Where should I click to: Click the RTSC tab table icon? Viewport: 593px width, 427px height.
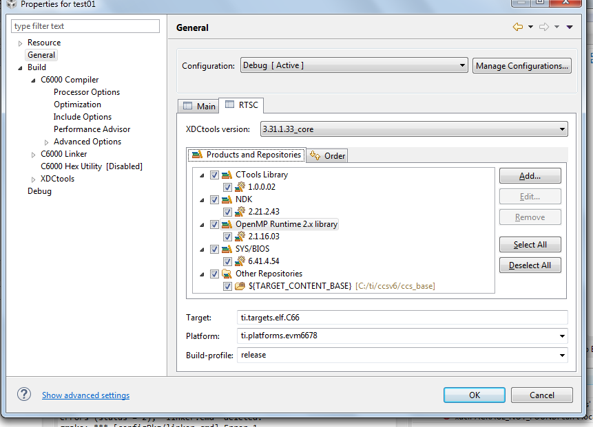point(229,105)
